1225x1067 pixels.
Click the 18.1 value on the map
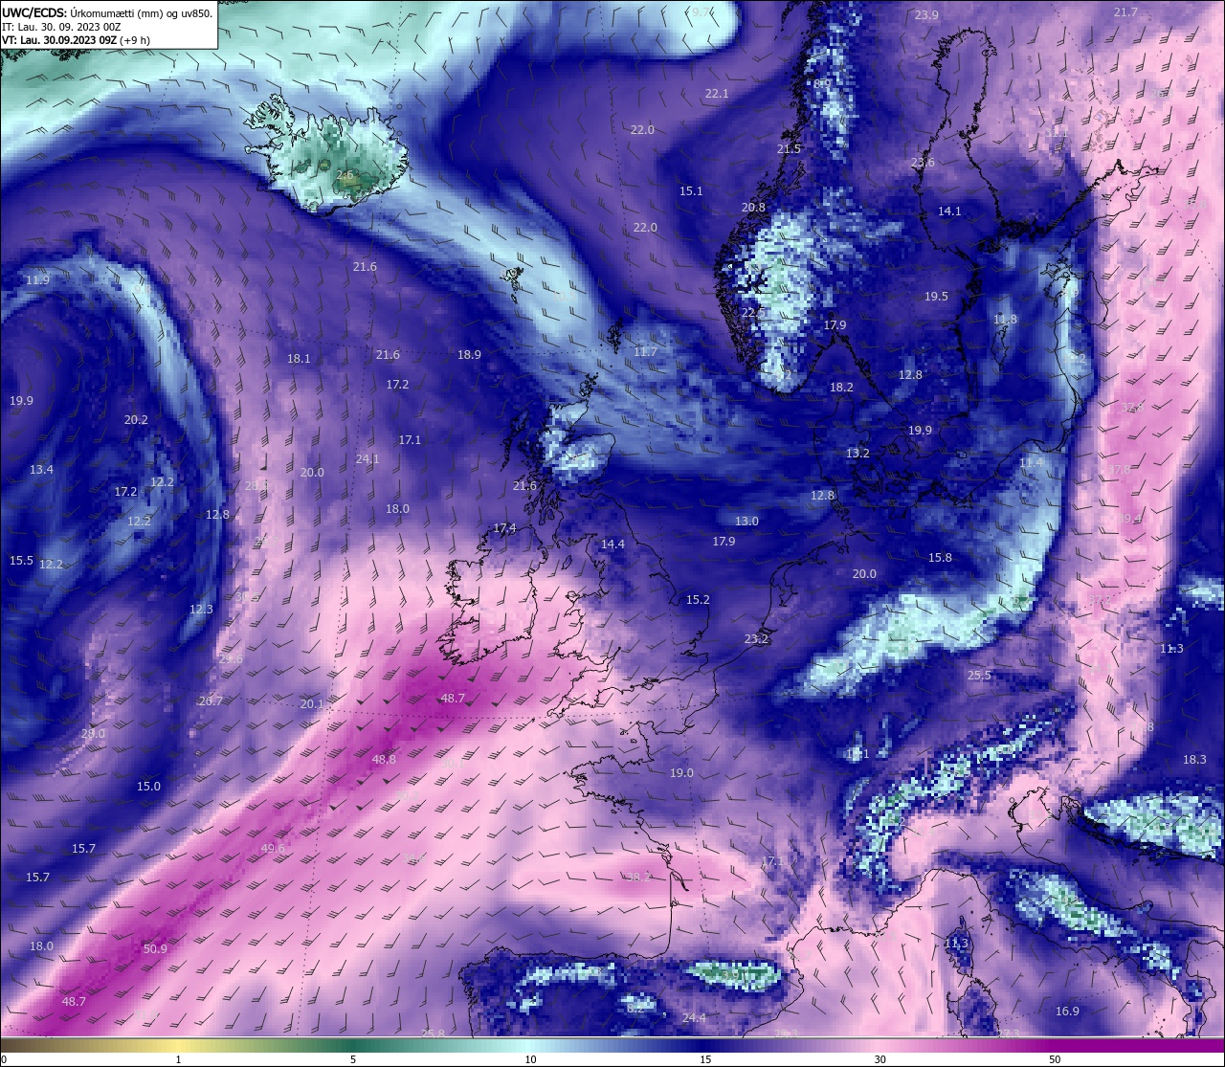(299, 359)
